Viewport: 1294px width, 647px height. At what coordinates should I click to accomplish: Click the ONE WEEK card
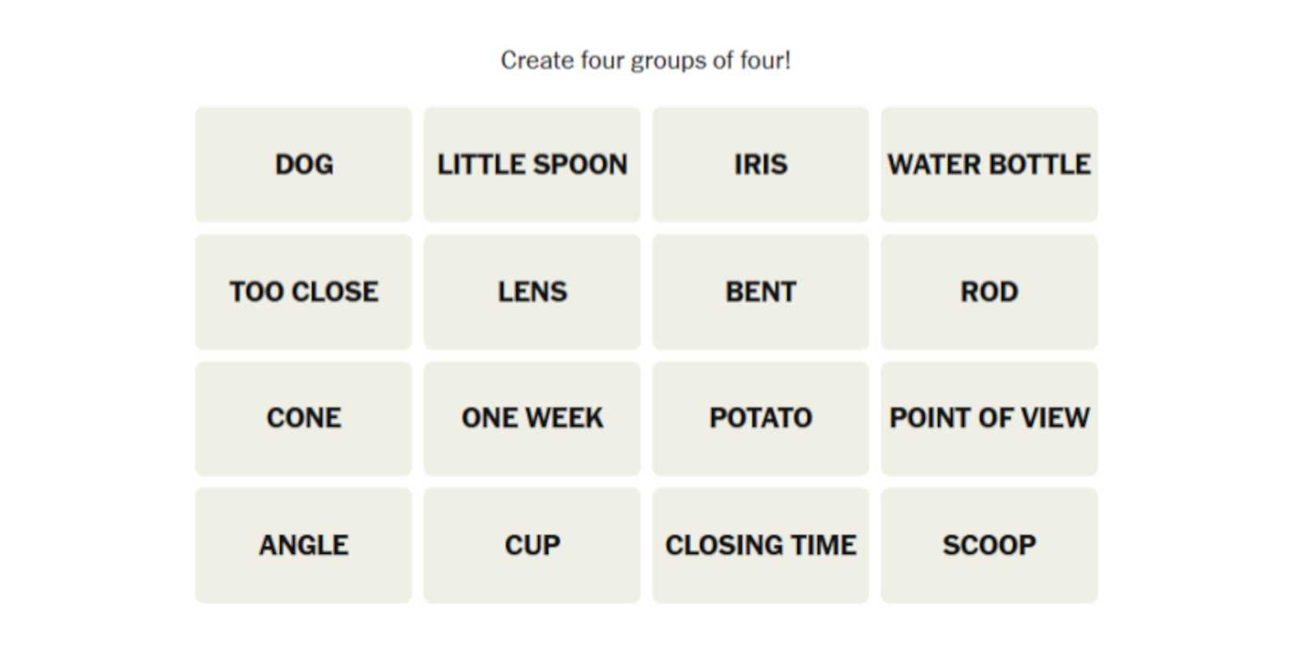pyautogui.click(x=532, y=418)
